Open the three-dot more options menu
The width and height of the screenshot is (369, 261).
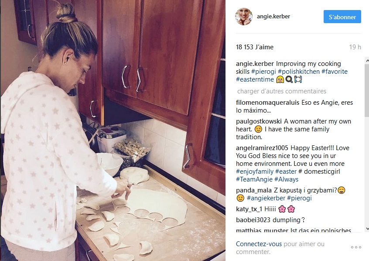pos(356,247)
